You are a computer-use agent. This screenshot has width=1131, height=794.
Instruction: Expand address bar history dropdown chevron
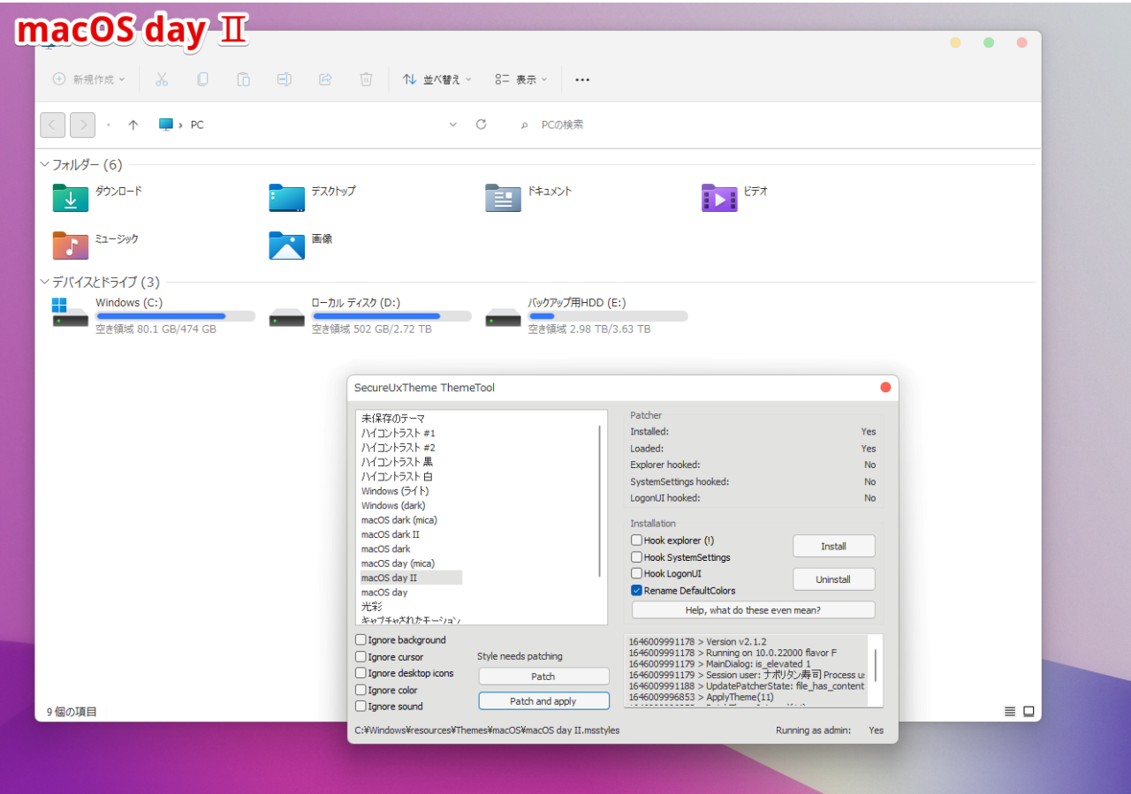click(453, 125)
